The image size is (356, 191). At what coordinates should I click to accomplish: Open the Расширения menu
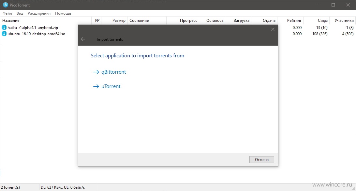pos(39,13)
